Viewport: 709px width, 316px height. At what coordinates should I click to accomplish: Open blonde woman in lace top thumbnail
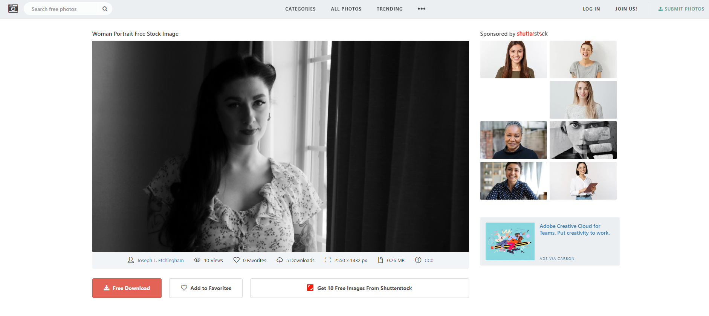(x=583, y=100)
